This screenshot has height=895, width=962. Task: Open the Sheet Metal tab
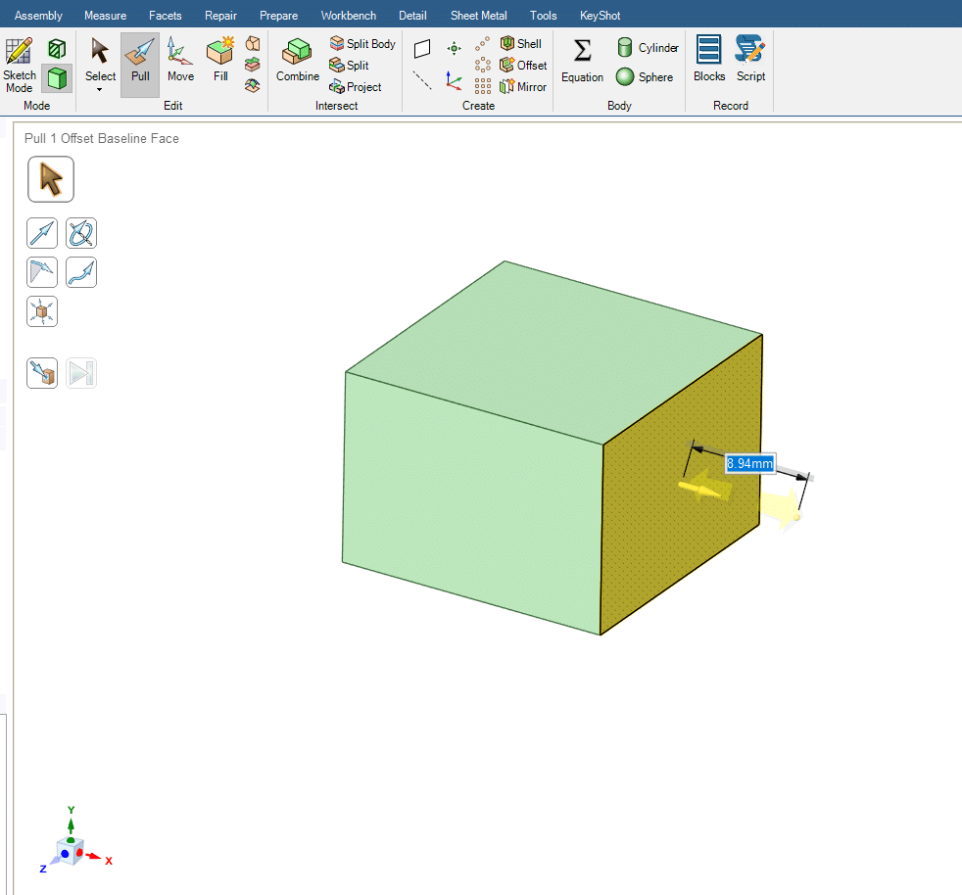click(478, 16)
